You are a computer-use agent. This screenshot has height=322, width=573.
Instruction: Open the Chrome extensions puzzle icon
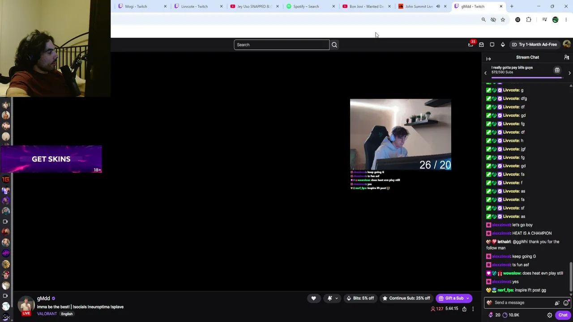pyautogui.click(x=529, y=20)
